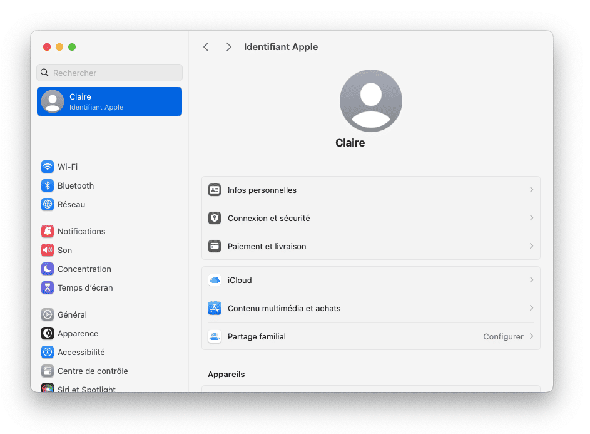Expand the Infos personnelles row chevron
The height and width of the screenshot is (434, 590).
point(531,190)
